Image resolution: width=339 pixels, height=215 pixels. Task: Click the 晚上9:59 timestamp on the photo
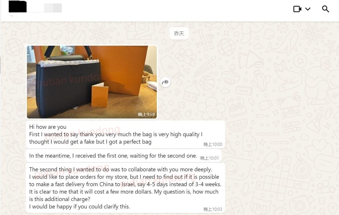146,114
